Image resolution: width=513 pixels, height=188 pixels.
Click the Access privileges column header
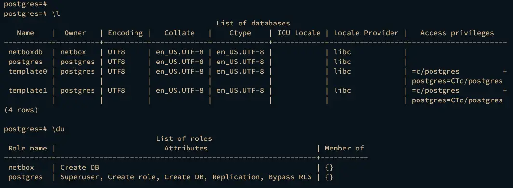coord(457,33)
